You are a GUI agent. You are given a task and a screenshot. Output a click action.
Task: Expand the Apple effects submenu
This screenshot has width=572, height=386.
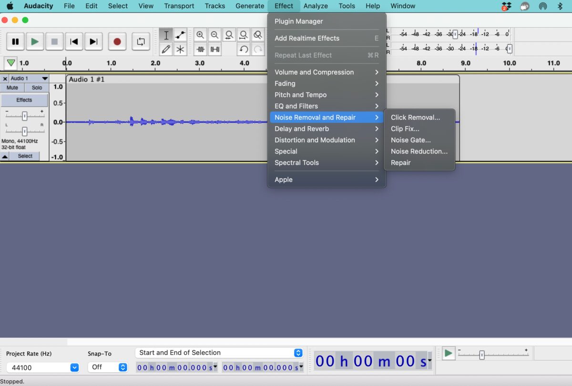pos(327,180)
